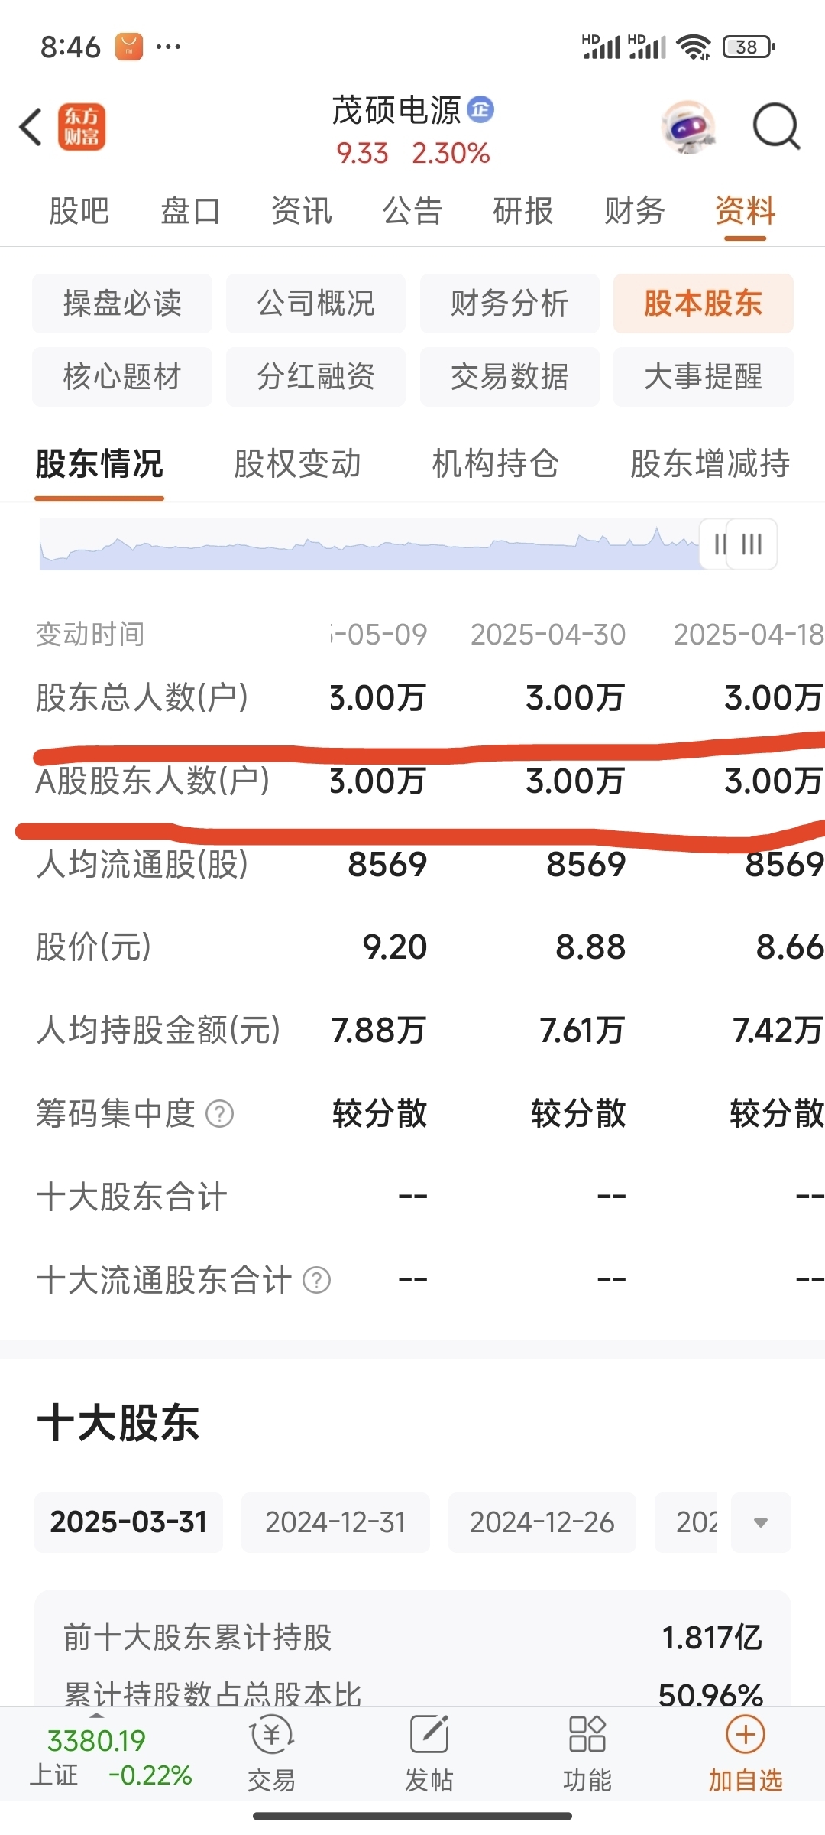Switch to the 财务 tab
Viewport: 825px width, 1835px height.
click(635, 210)
